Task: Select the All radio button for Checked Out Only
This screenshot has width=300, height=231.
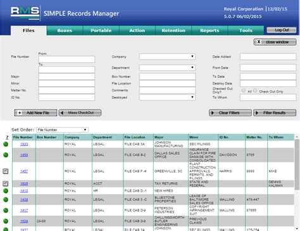Action: [x=244, y=91]
